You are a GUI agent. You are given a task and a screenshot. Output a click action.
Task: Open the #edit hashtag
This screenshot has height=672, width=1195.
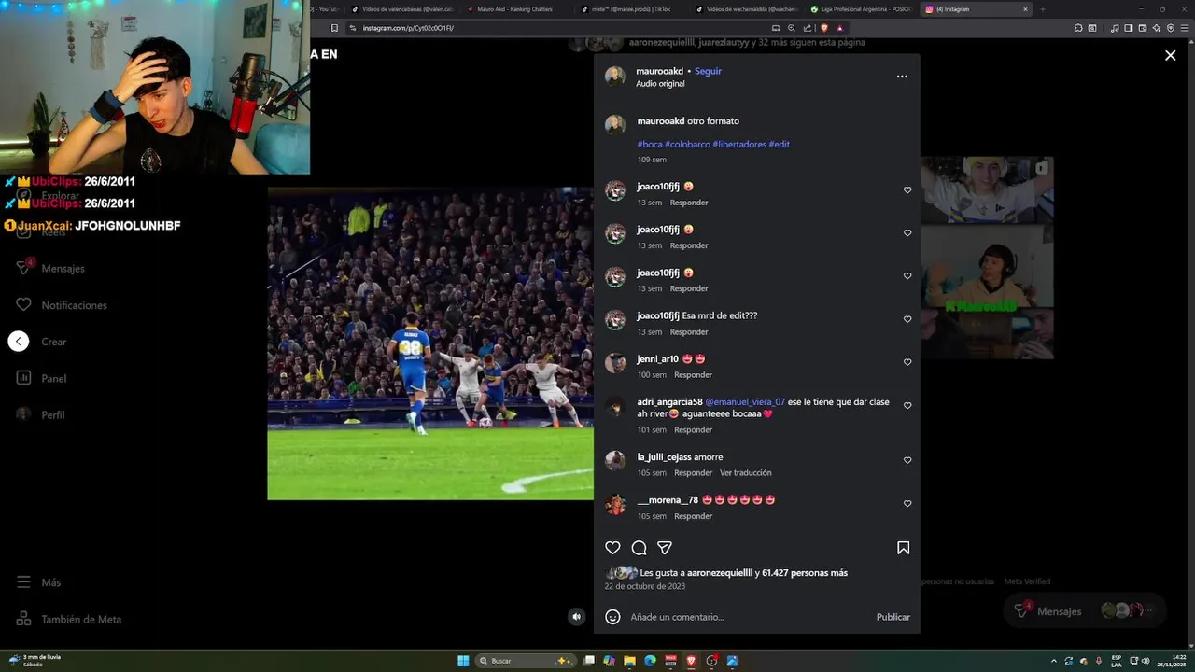780,145
